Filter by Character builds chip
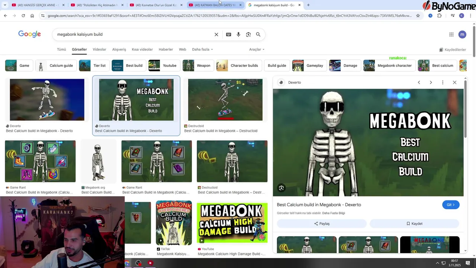 tap(239, 66)
